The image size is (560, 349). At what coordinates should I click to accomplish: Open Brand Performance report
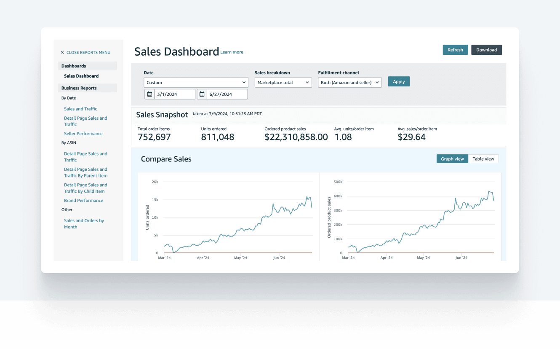[x=83, y=201]
